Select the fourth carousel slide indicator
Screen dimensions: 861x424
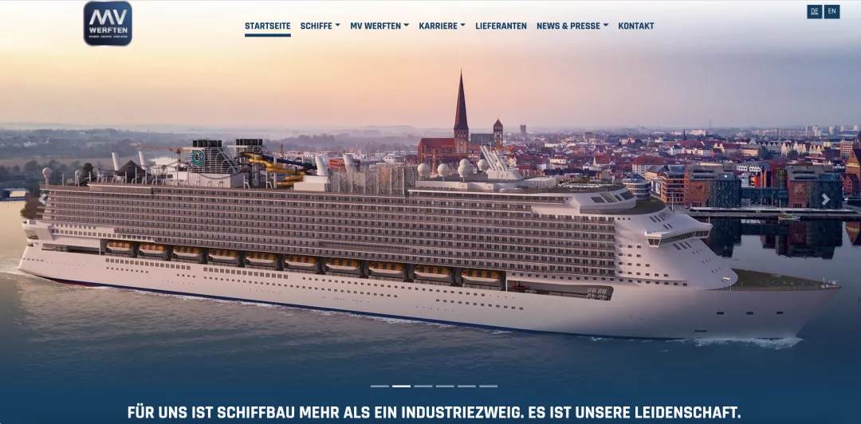(x=445, y=386)
